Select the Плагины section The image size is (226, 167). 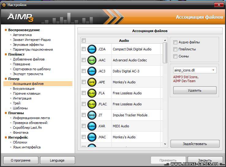pyautogui.click(x=16, y=113)
